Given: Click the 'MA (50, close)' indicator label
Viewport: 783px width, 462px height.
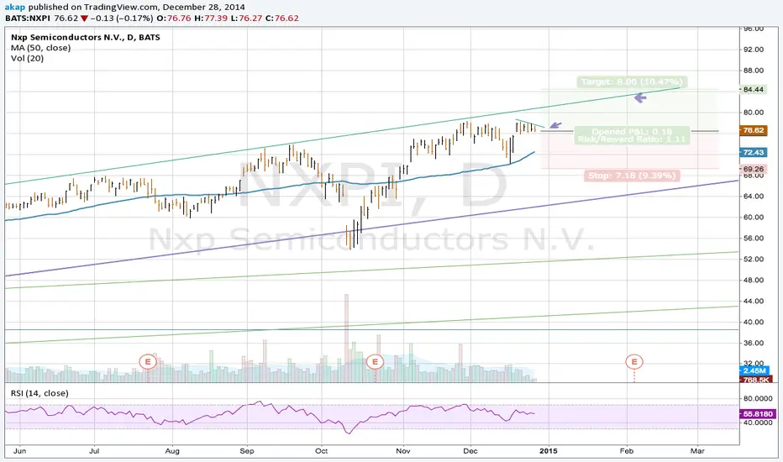Looking at the screenshot, I should click(40, 48).
